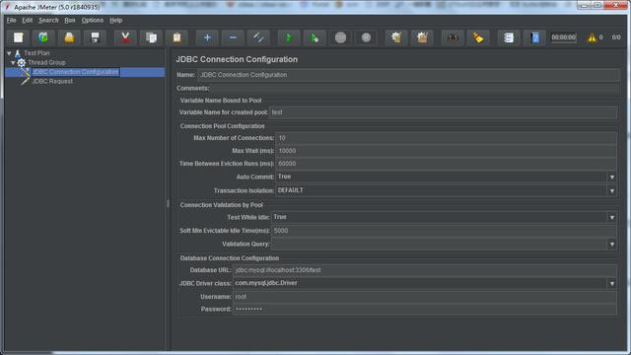Collapse the Thread Group tree node
Image resolution: width=631 pixels, height=355 pixels.
pyautogui.click(x=13, y=63)
